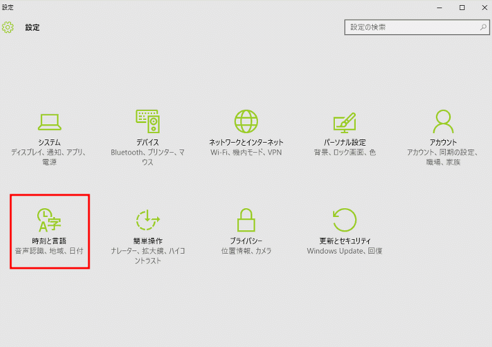
Task: Open the network globe icon
Action: (x=246, y=121)
